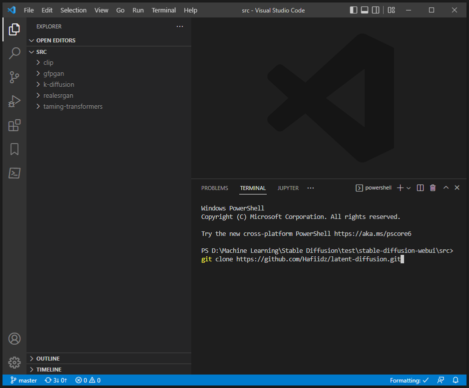
Task: Create a new terminal with plus icon
Action: (400, 188)
